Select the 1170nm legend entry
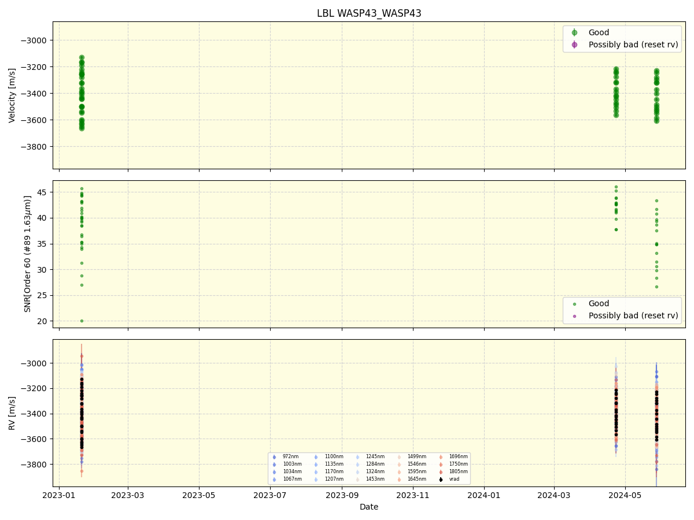The image size is (694, 520). tap(334, 471)
